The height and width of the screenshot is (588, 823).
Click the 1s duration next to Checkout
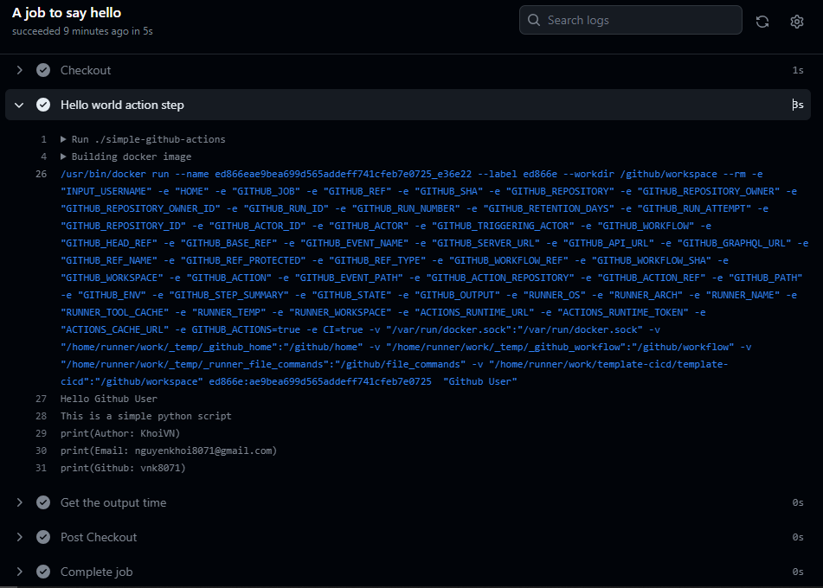point(798,70)
